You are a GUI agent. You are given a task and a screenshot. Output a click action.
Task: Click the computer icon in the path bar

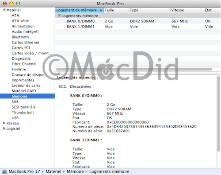(5, 171)
